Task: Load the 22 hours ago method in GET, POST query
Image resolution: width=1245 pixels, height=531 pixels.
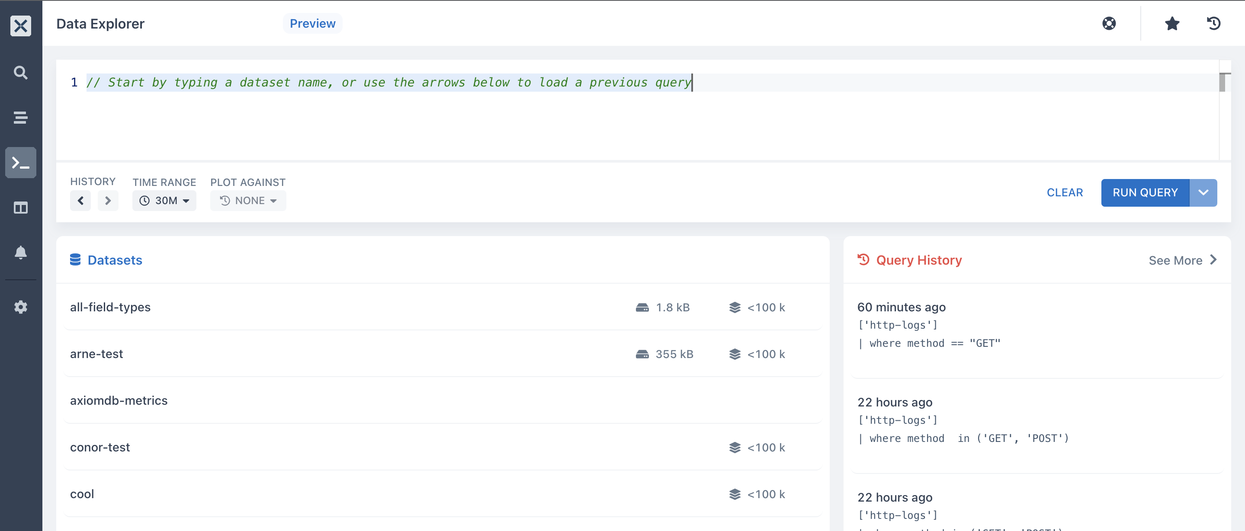Action: (x=1037, y=426)
